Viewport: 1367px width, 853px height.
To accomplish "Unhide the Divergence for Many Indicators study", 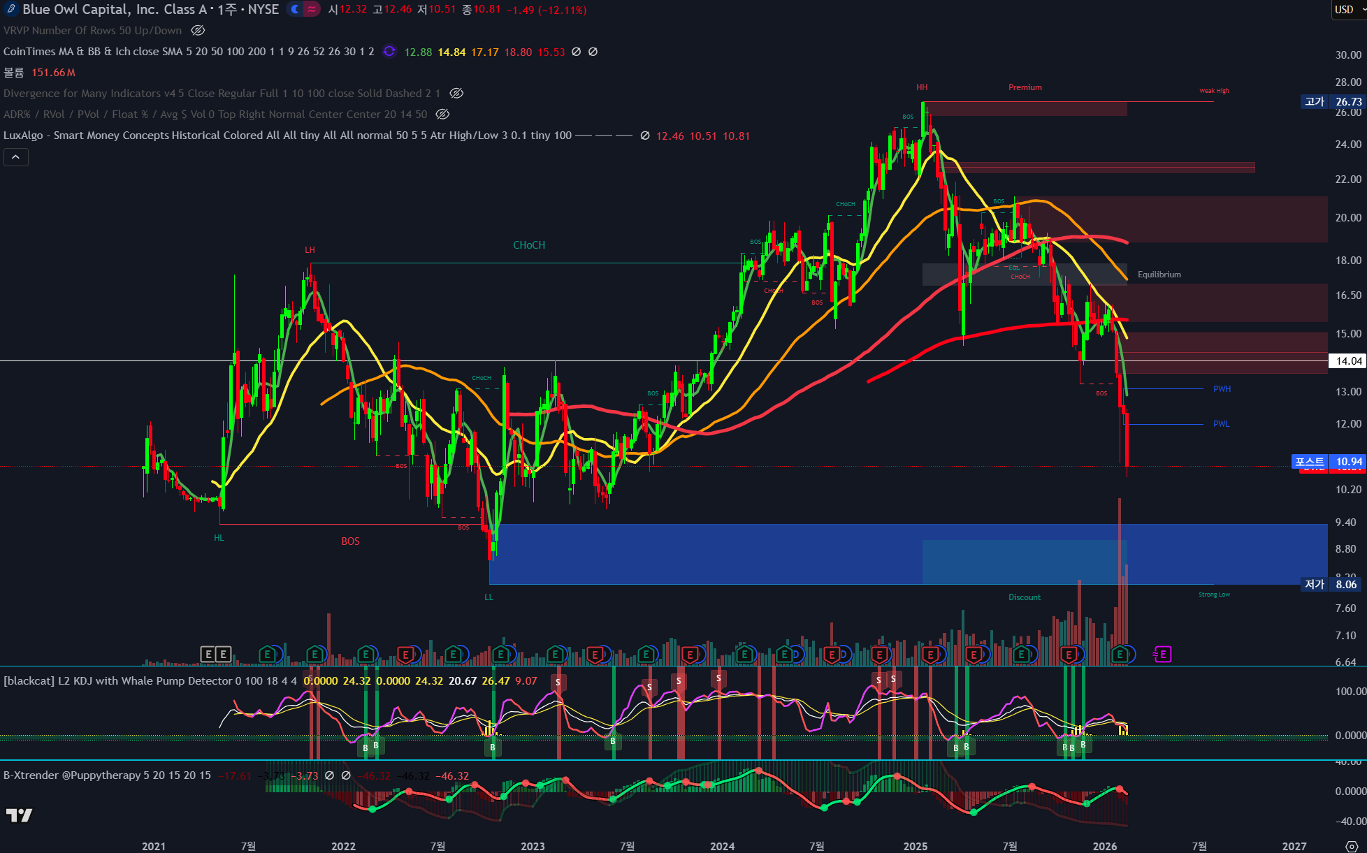I will (456, 93).
